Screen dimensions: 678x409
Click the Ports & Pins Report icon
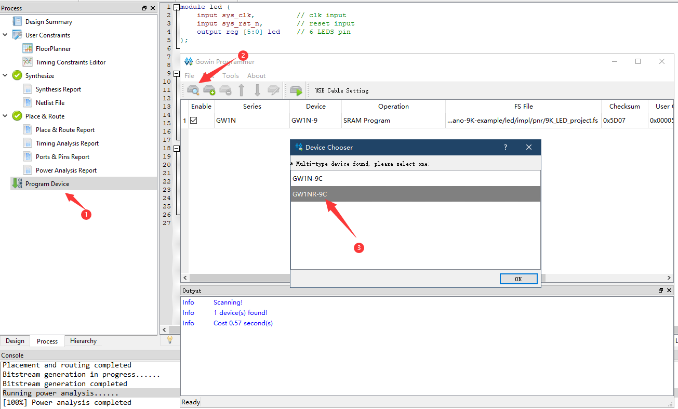coord(28,156)
